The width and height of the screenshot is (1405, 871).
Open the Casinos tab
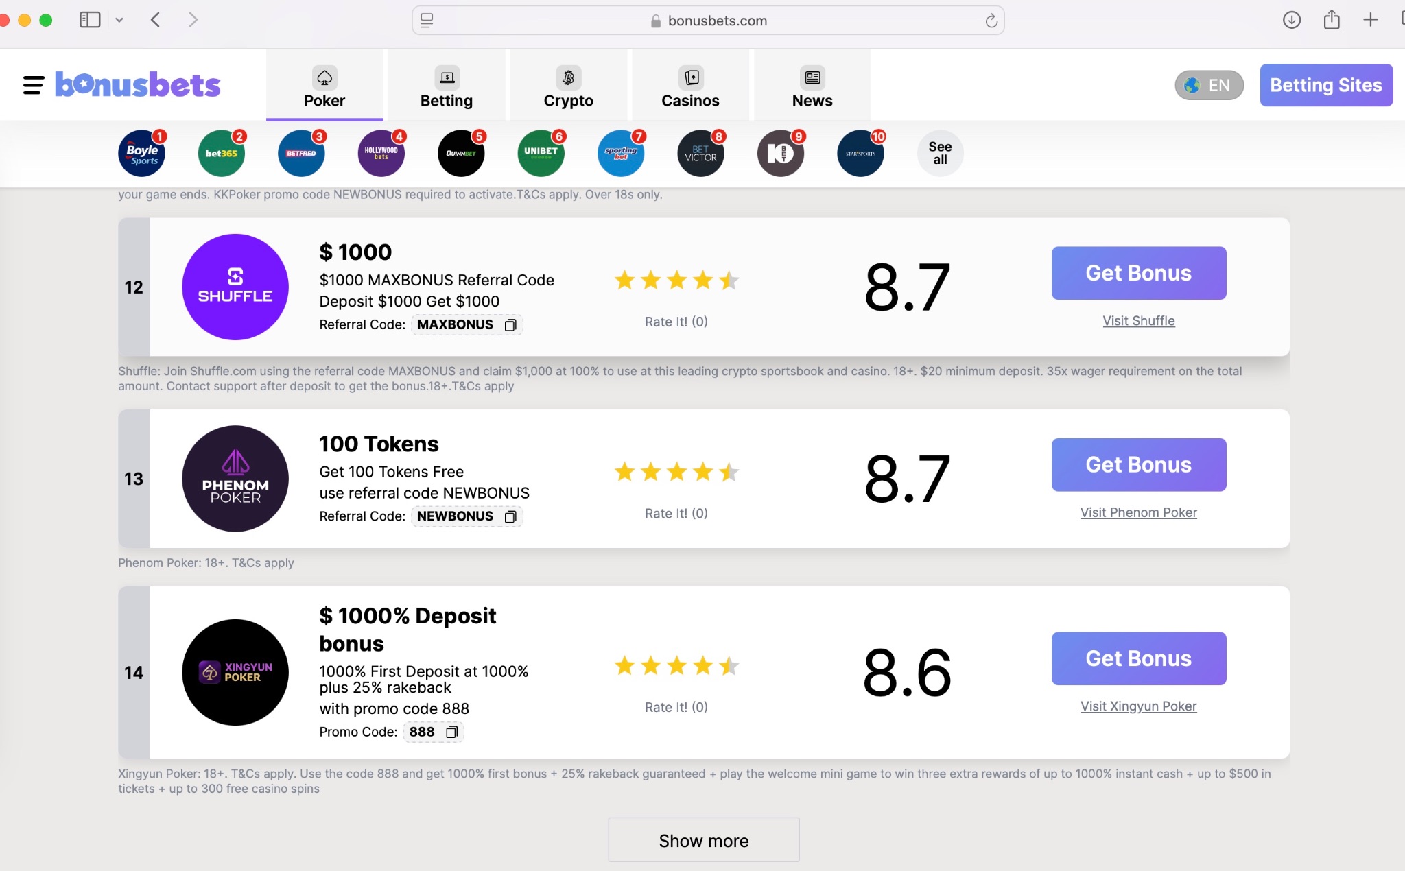tap(690, 86)
